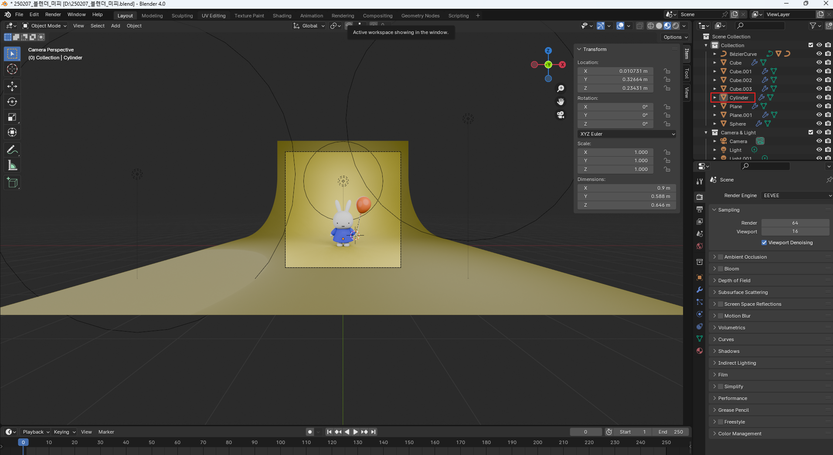Open the Object Mode dropdown

tap(44, 26)
